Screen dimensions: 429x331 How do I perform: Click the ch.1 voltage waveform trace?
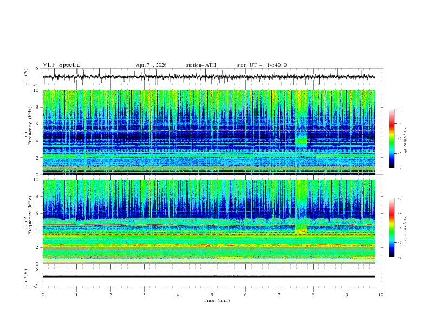209,77
